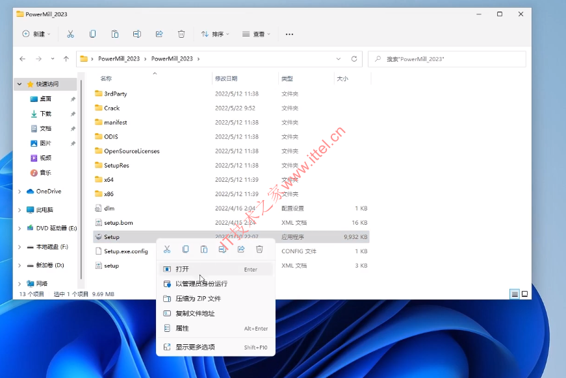Select the setup.bom XML file
Image resolution: width=566 pixels, height=378 pixels.
[231, 223]
